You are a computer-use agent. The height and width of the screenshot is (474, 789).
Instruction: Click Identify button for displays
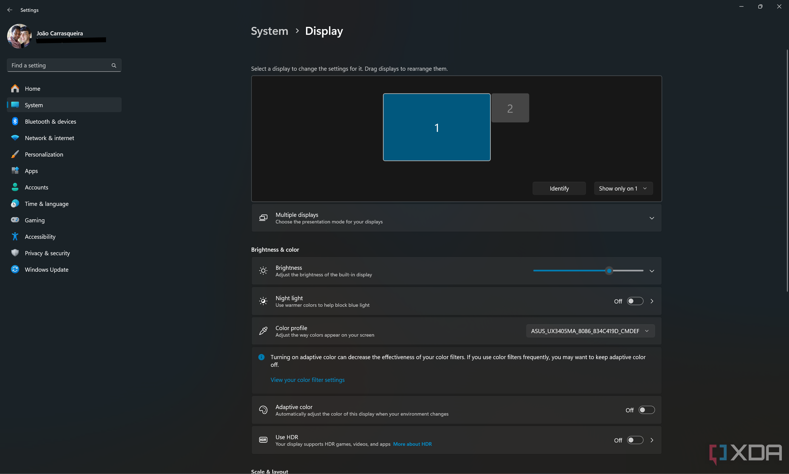559,188
